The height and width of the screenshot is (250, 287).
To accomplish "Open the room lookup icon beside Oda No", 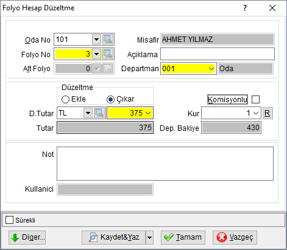I will (108, 40).
